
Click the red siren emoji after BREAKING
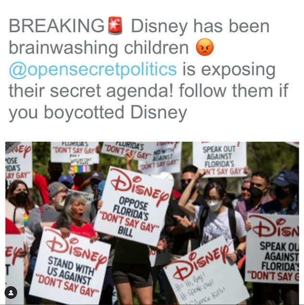coord(115,25)
